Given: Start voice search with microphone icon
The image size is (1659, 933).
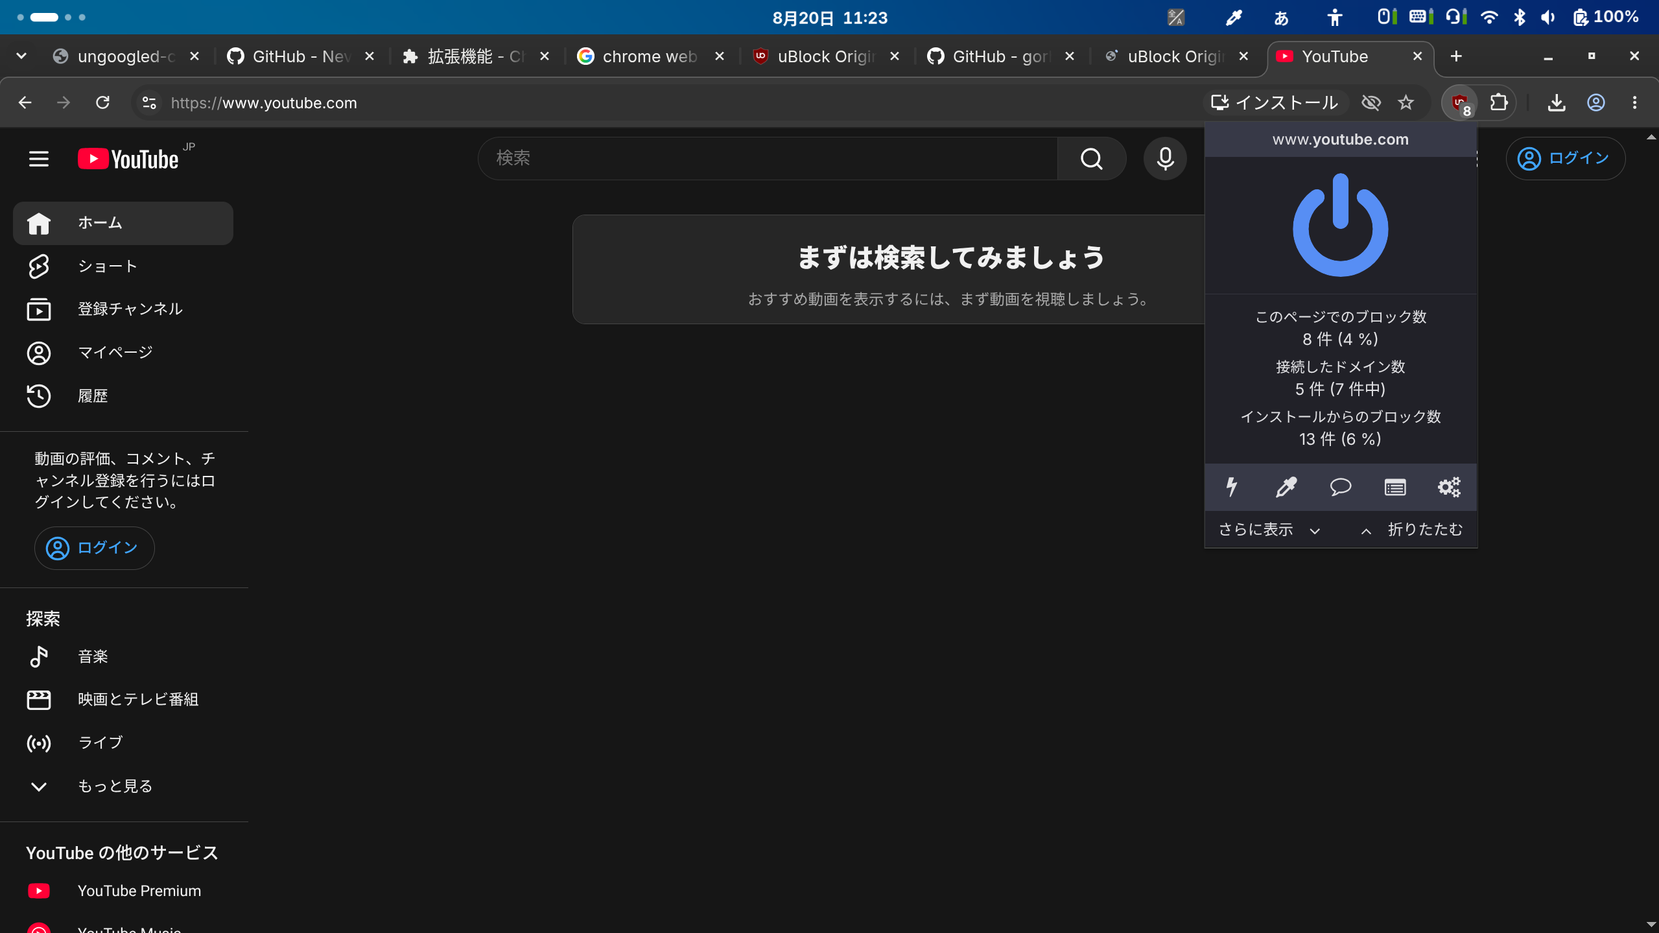Looking at the screenshot, I should (x=1165, y=158).
